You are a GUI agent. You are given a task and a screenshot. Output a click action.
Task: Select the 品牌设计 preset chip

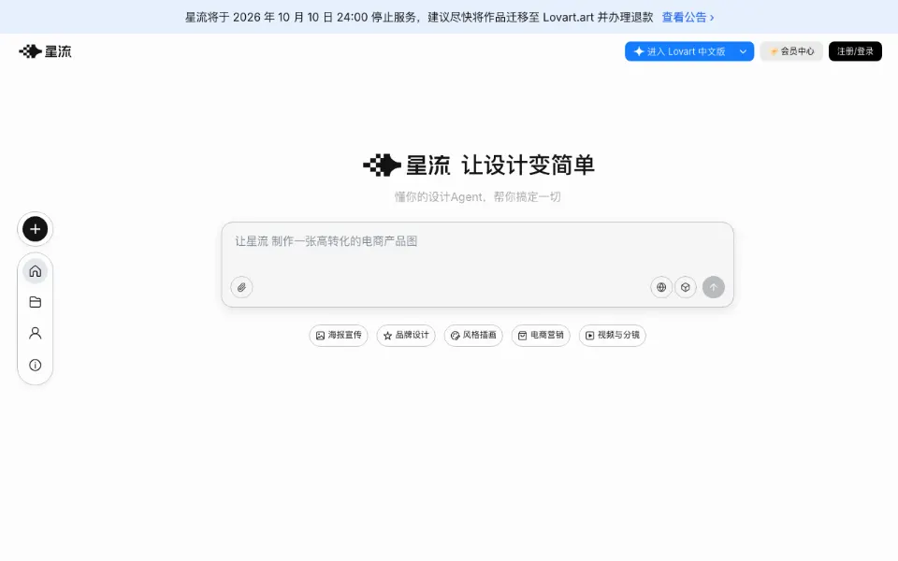406,336
